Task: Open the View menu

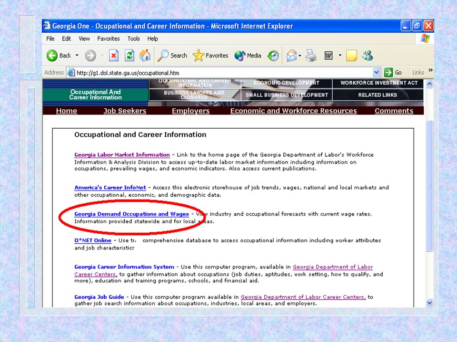Action: coord(84,38)
